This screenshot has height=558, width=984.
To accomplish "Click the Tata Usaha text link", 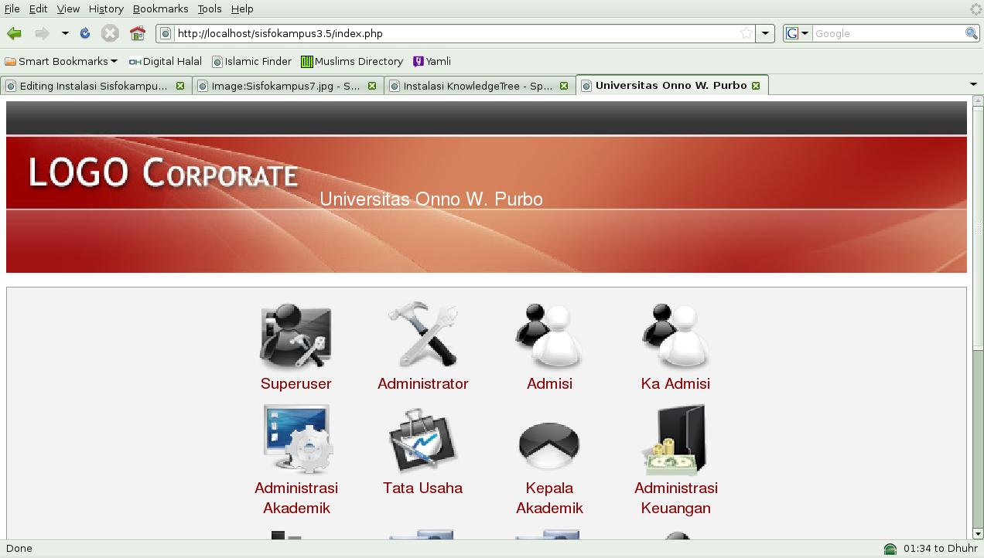I will [422, 488].
